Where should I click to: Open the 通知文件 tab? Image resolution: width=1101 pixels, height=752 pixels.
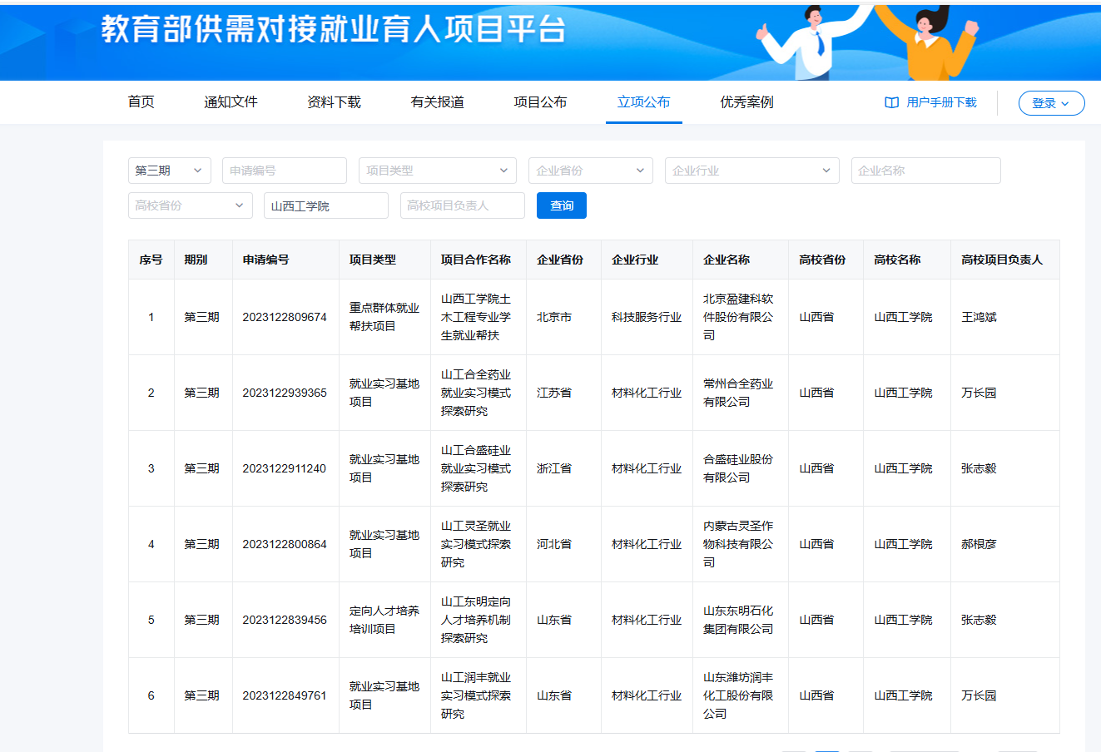click(231, 102)
